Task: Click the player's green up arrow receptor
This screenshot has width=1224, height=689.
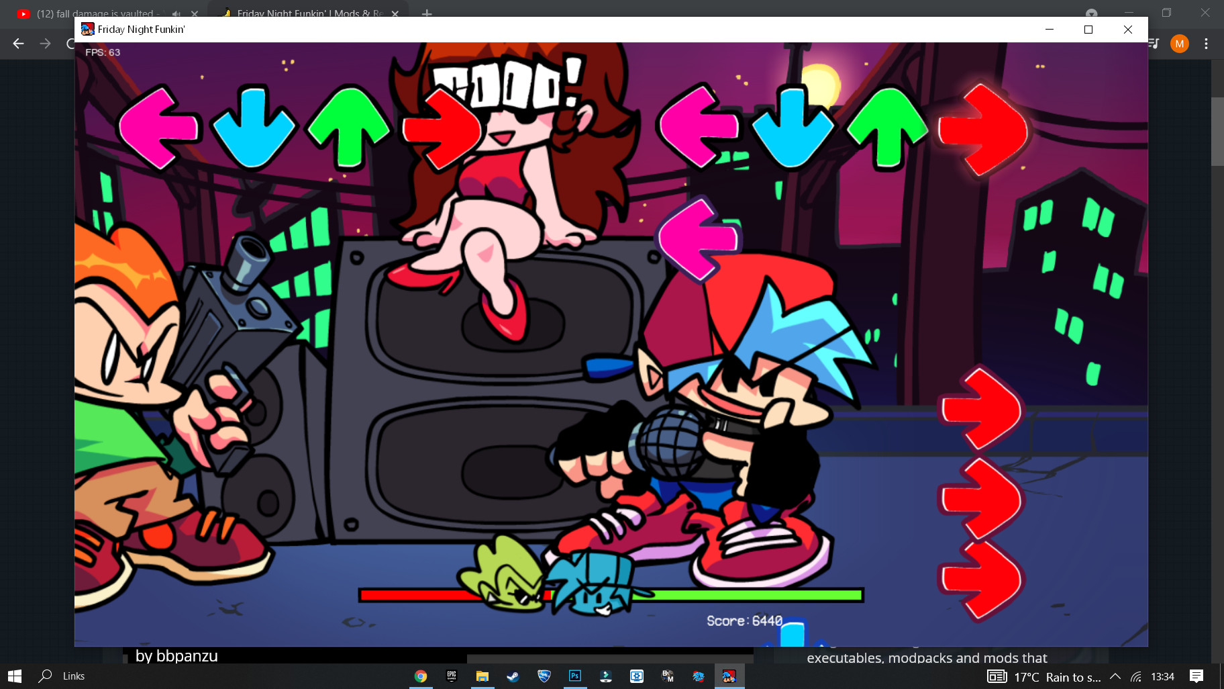Action: (887, 126)
